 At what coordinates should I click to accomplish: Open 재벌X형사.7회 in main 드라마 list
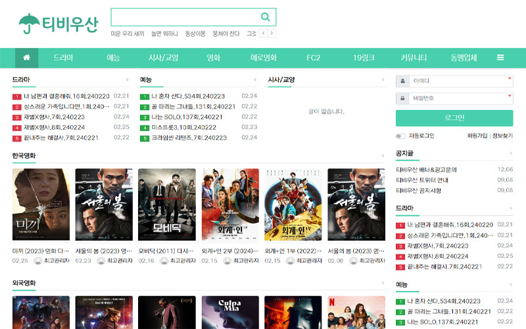(54, 117)
